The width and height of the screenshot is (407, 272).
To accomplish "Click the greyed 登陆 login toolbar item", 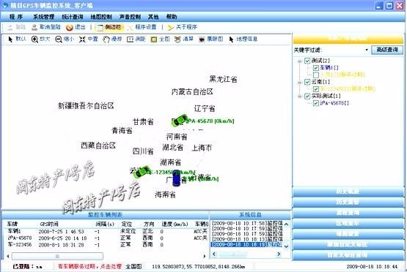I will (17, 27).
